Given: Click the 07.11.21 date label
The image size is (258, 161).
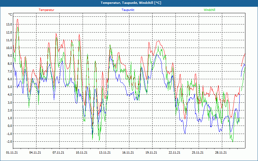Looking at the screenshot, I should [58, 153].
